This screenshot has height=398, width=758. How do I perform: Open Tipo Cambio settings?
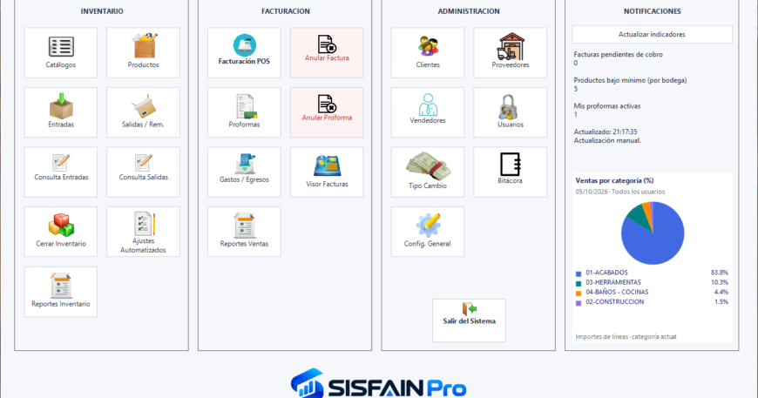428,172
